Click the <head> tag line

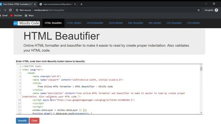pos(31,73)
